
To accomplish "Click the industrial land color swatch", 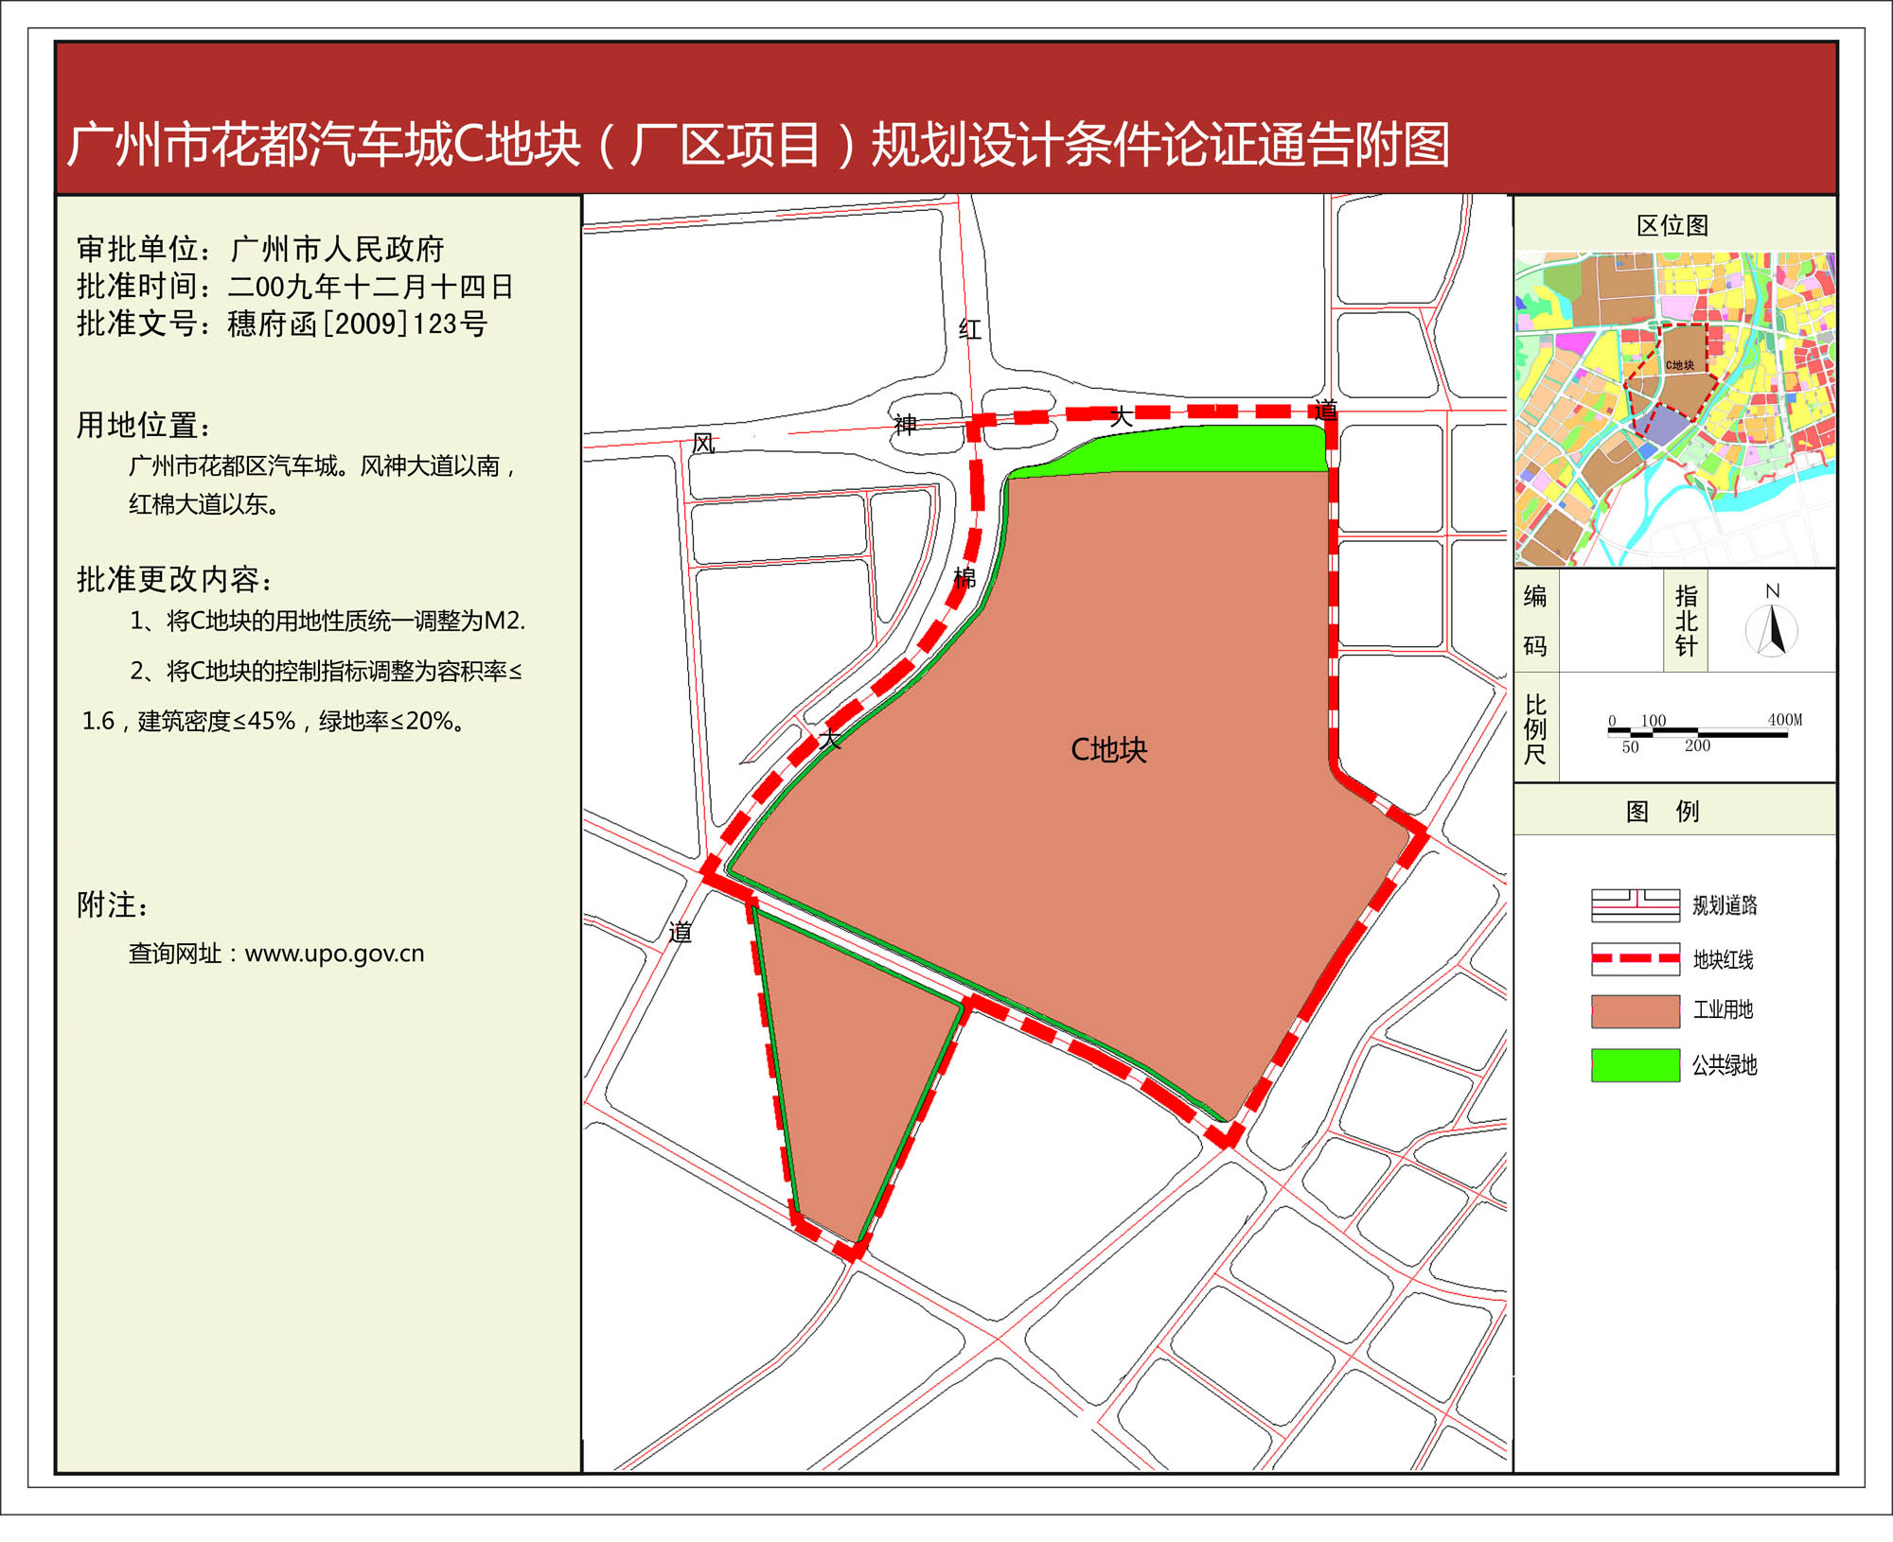I will pos(1635,1010).
